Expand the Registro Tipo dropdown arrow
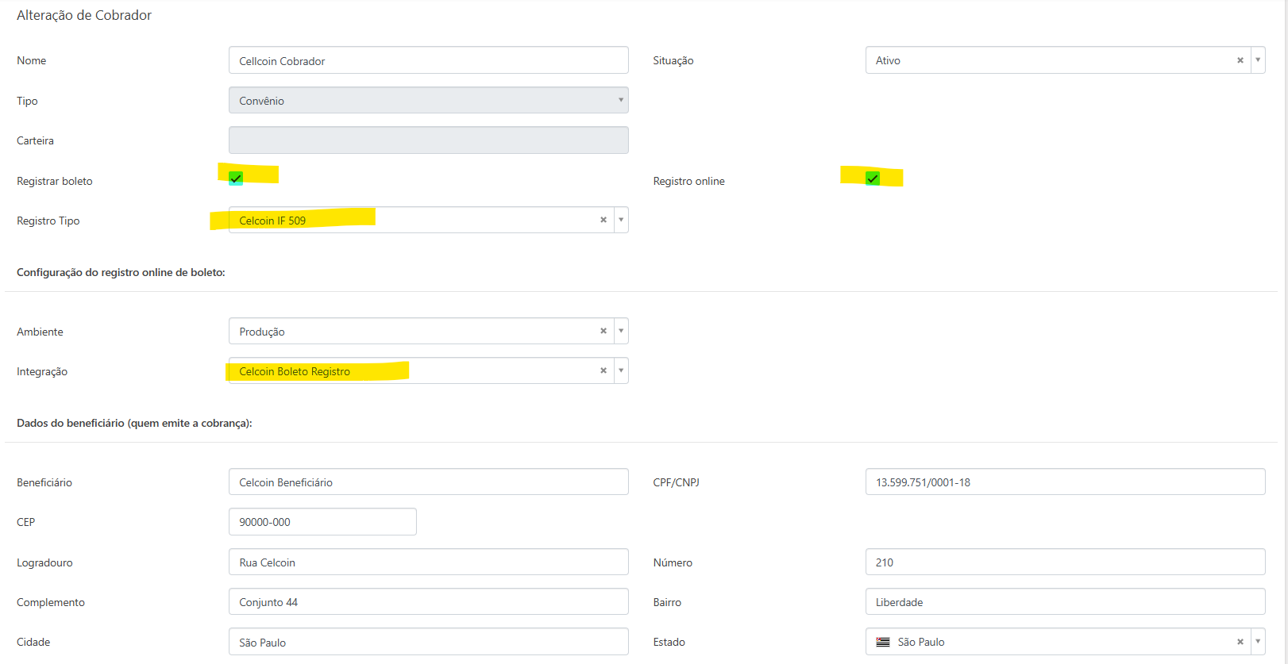The width and height of the screenshot is (1288, 664). [621, 220]
